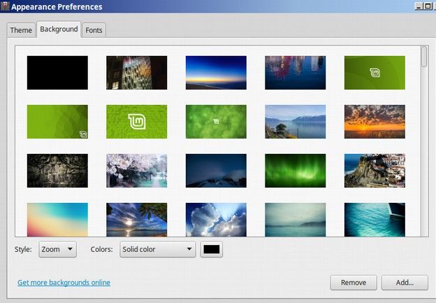Select the city reflection in water wallpaper
436x303 pixels.
[296, 73]
